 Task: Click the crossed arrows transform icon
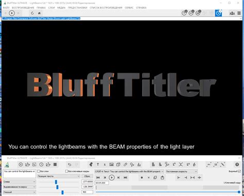[181, 165]
